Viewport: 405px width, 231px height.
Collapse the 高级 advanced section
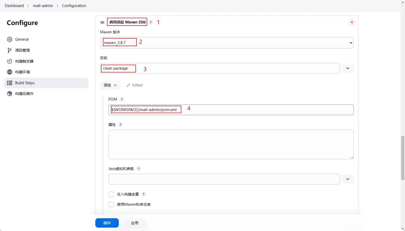pyautogui.click(x=110, y=85)
